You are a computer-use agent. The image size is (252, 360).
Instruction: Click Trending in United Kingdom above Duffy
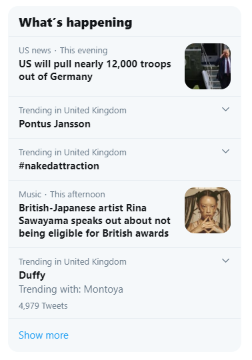point(73,262)
